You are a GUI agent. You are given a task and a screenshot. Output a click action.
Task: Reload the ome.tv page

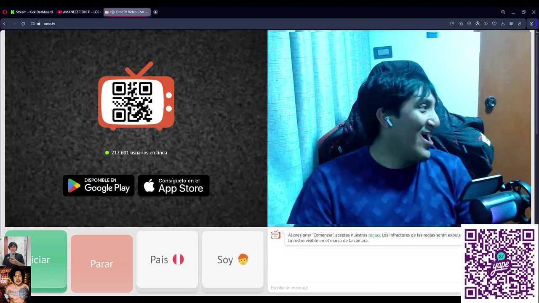coord(23,24)
